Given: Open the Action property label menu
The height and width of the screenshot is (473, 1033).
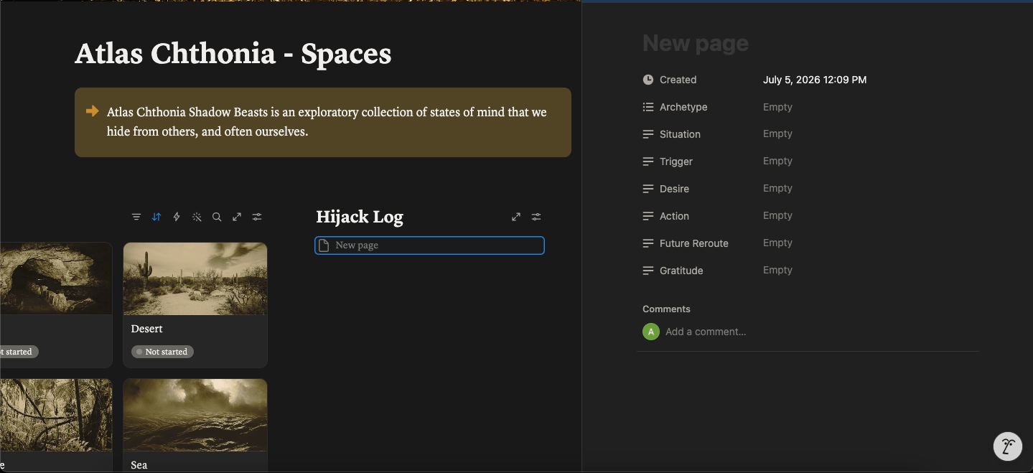Looking at the screenshot, I should pos(674,216).
